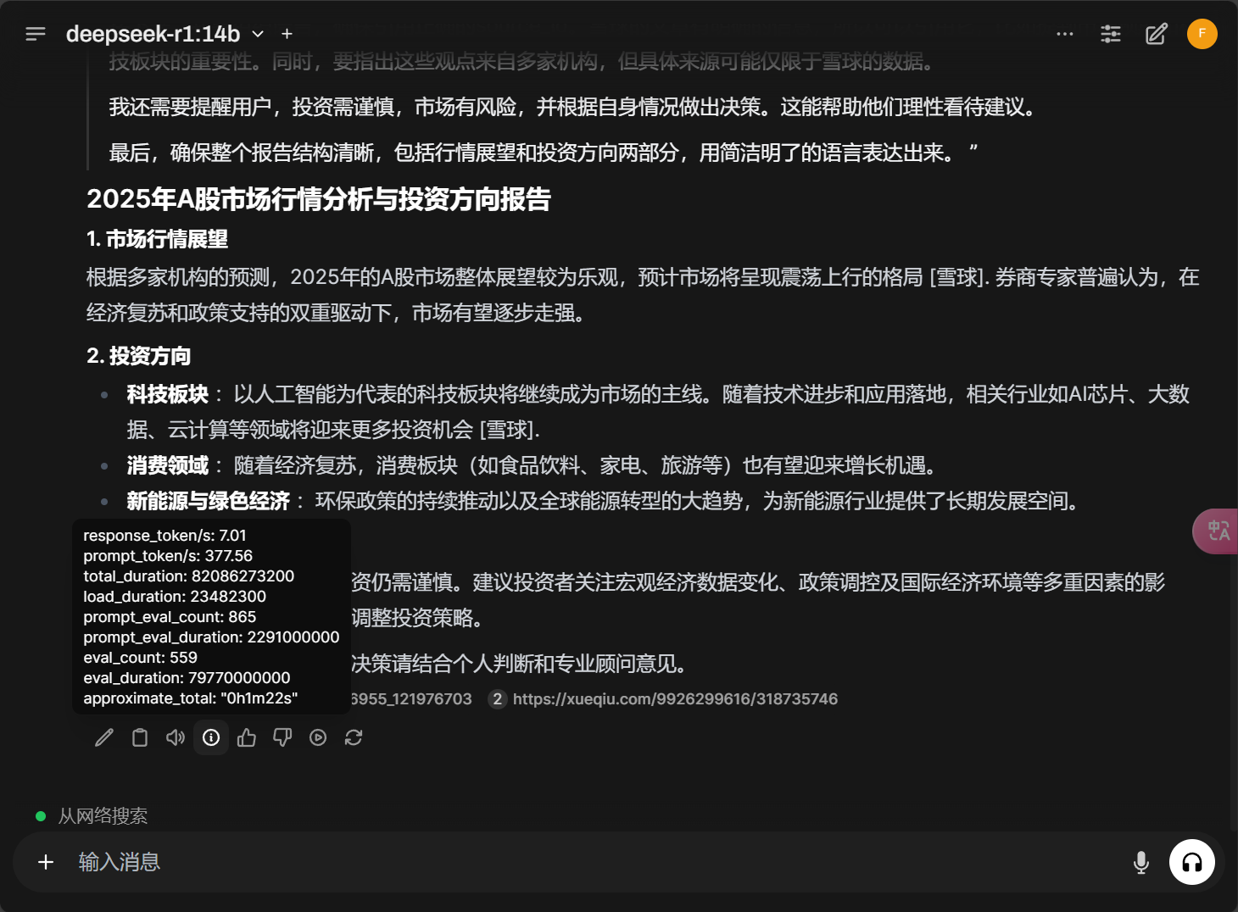Copy the response to clipboard
Image resolution: width=1238 pixels, height=912 pixels.
[x=140, y=737]
